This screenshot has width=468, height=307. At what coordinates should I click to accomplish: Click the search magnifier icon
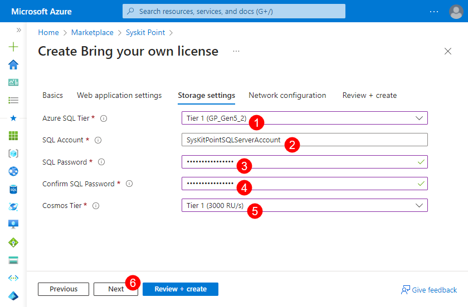130,11
